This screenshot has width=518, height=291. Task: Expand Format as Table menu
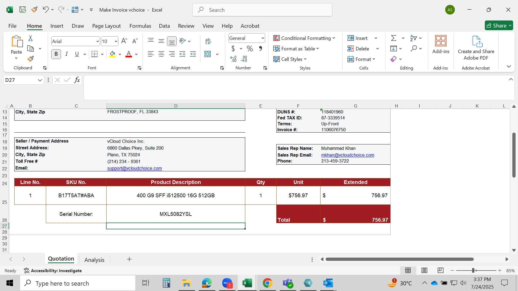tap(296, 49)
